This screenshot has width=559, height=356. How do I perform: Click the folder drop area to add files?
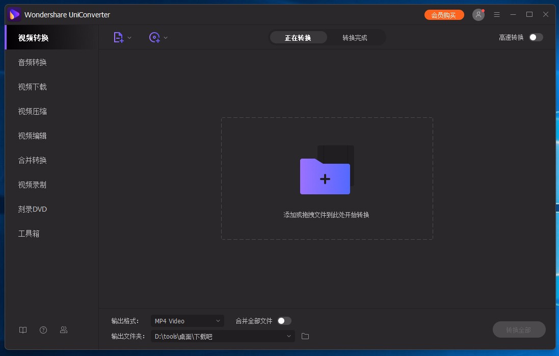(326, 179)
